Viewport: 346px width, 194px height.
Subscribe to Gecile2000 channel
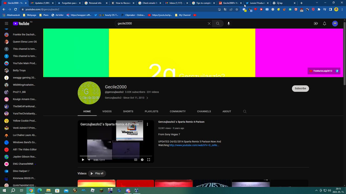300,89
